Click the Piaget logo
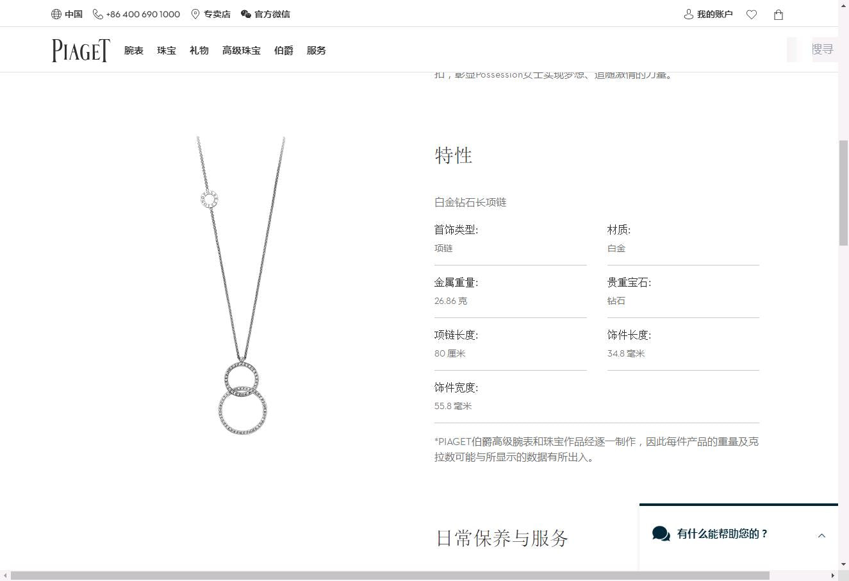 81,50
